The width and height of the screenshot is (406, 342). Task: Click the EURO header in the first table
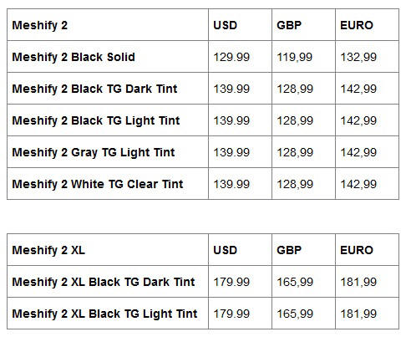(x=367, y=25)
